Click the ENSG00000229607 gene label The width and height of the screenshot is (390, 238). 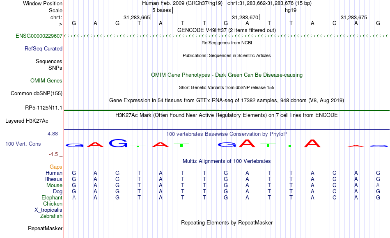(x=39, y=36)
